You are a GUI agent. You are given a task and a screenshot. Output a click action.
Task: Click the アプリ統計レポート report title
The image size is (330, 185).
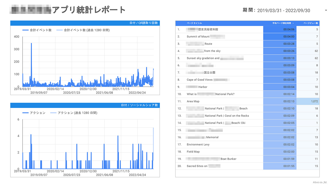pos(89,10)
